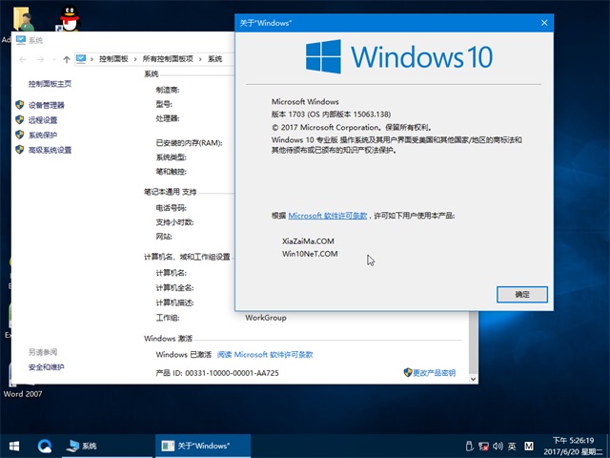610x458 pixels.
Task: Open 设备管理器 from the left sidebar
Action: [x=46, y=105]
